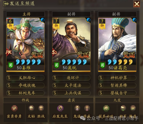Screen dimensions: 143x124
Task: Open the 诸葛亮 general card
Action: (x=117, y=45)
